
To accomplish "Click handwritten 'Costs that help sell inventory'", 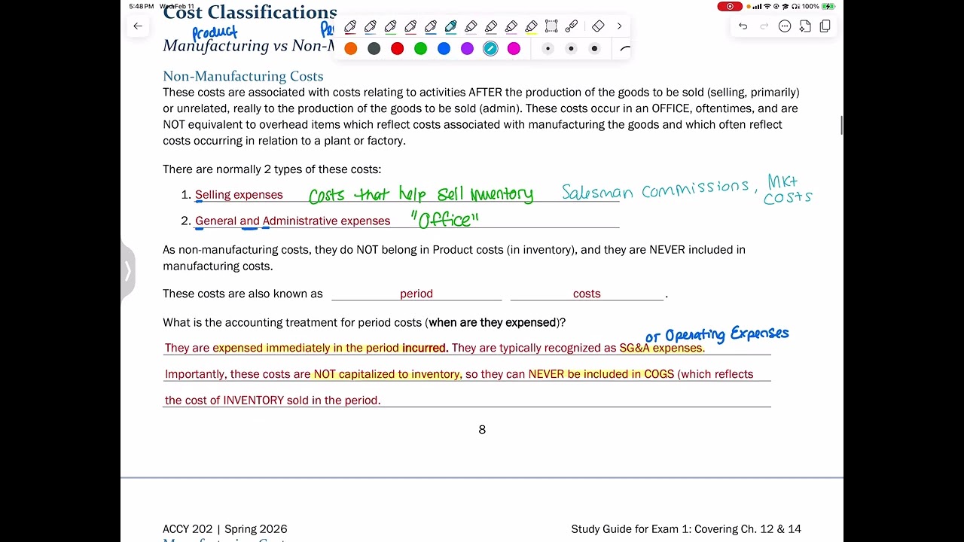I will pyautogui.click(x=421, y=195).
